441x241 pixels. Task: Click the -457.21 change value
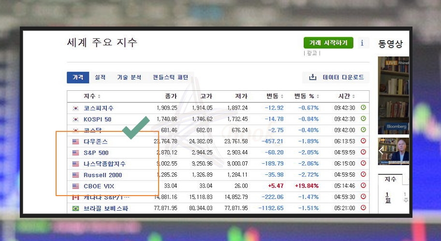(x=272, y=142)
